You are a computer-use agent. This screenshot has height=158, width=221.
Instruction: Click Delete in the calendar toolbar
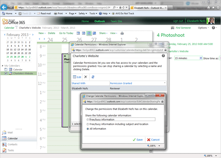[51, 33]
